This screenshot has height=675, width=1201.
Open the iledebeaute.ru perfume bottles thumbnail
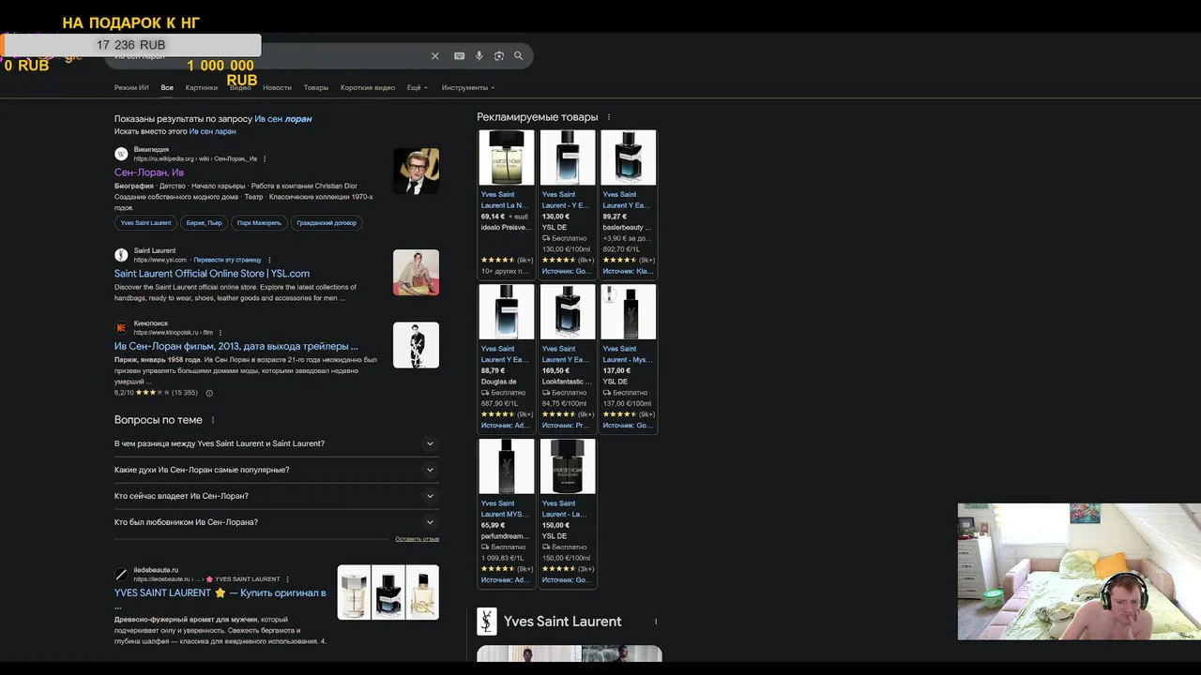pos(388,592)
